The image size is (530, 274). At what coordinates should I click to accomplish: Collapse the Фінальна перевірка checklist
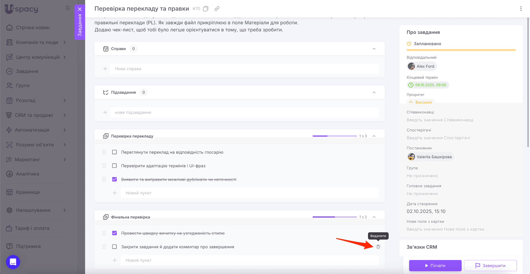pyautogui.click(x=374, y=217)
